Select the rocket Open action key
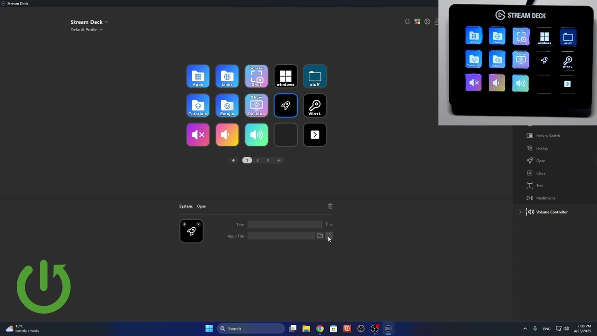This screenshot has height=336, width=597. [285, 105]
